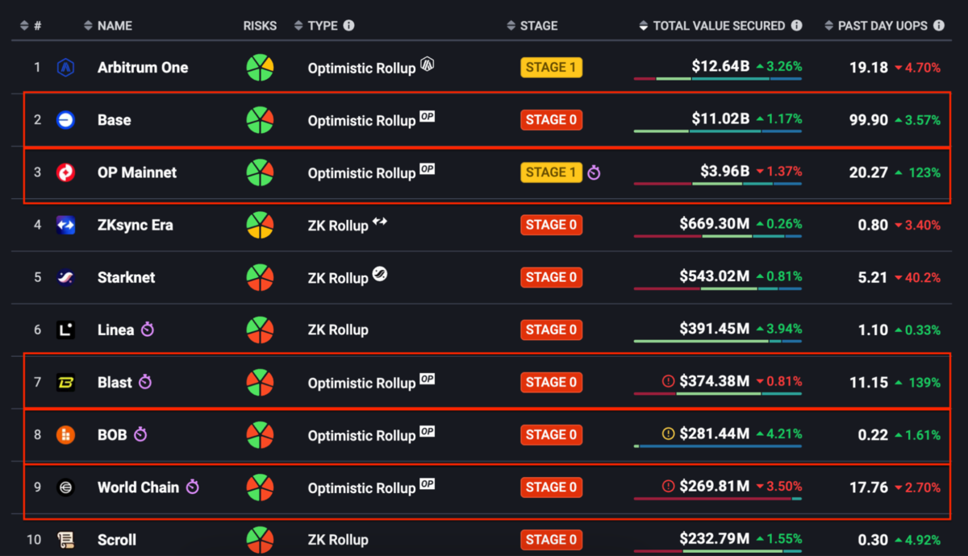Click the $391.45M value for Linea
968x556 pixels.
(x=715, y=329)
